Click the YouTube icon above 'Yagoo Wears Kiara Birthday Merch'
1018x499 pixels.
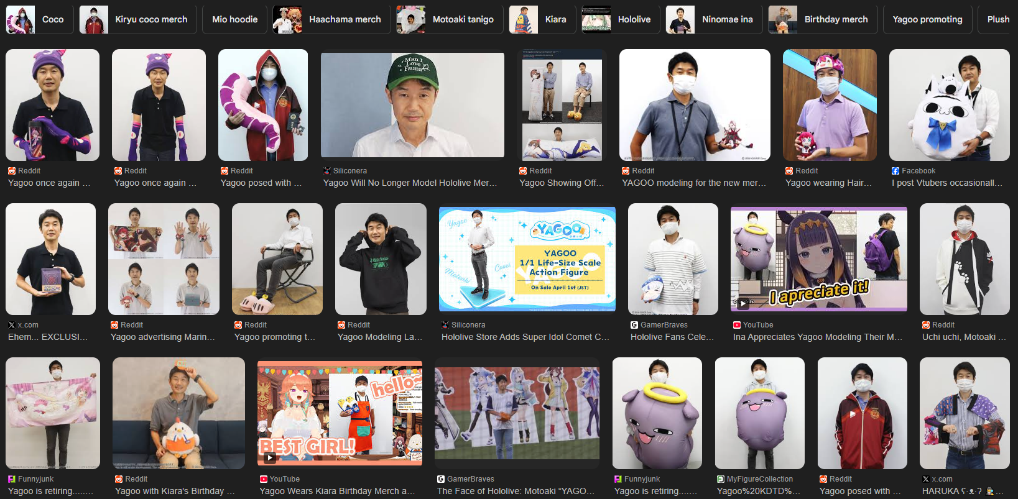(264, 479)
